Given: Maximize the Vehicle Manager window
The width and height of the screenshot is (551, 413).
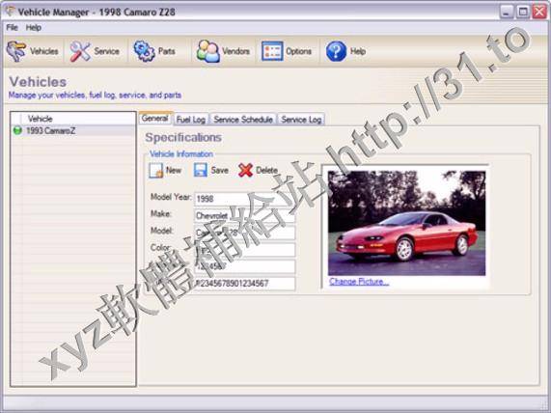Looking at the screenshot, I should point(523,12).
